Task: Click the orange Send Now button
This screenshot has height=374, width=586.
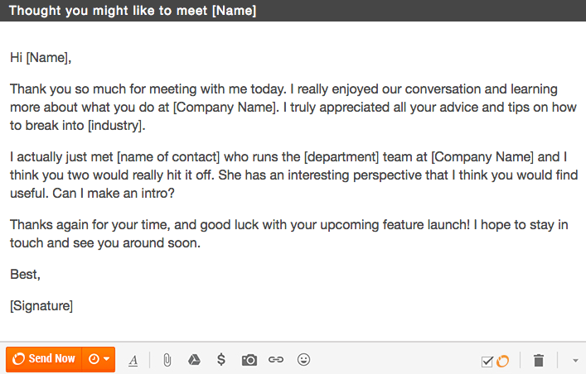Action: [44, 359]
